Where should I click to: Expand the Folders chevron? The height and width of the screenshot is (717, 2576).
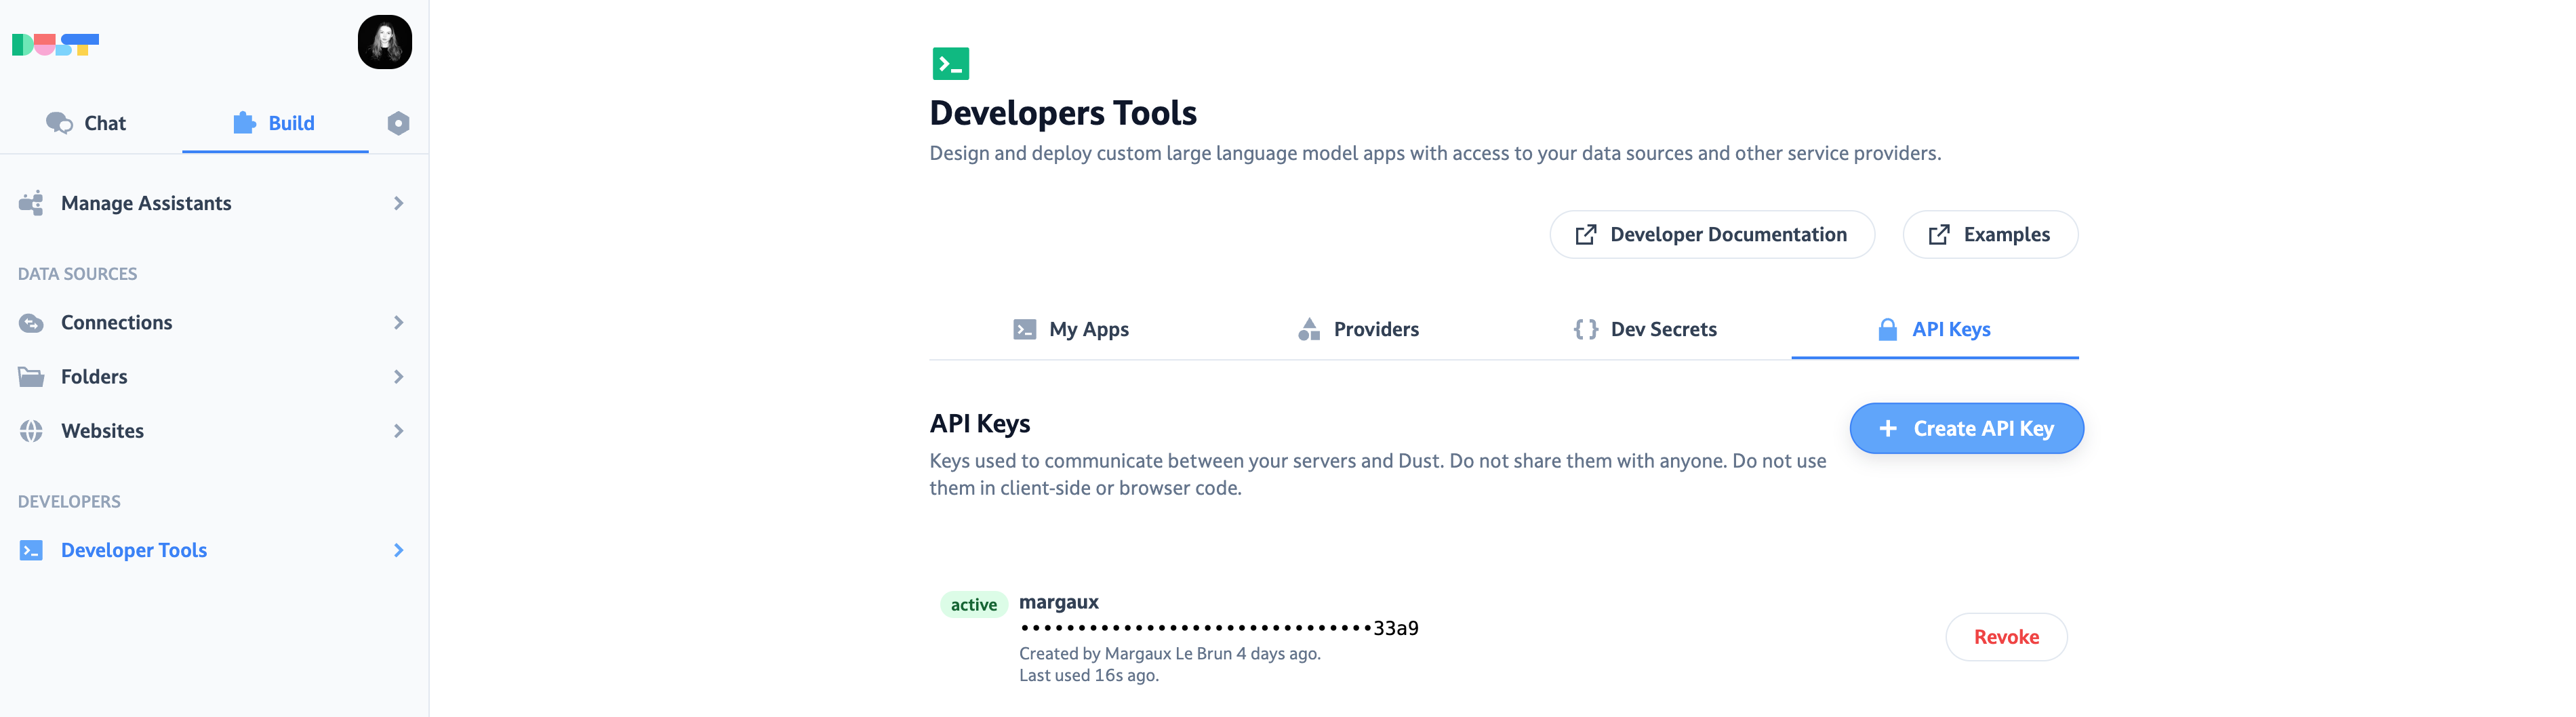(398, 377)
